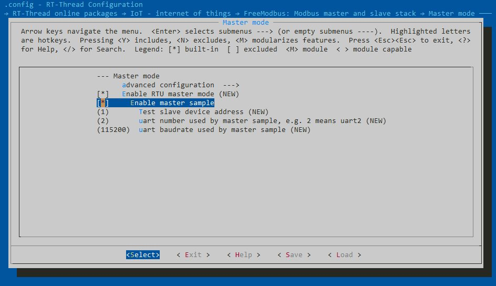Click '.config - RT-Thread Configuration' title text
This screenshot has width=496, height=286.
74,4
